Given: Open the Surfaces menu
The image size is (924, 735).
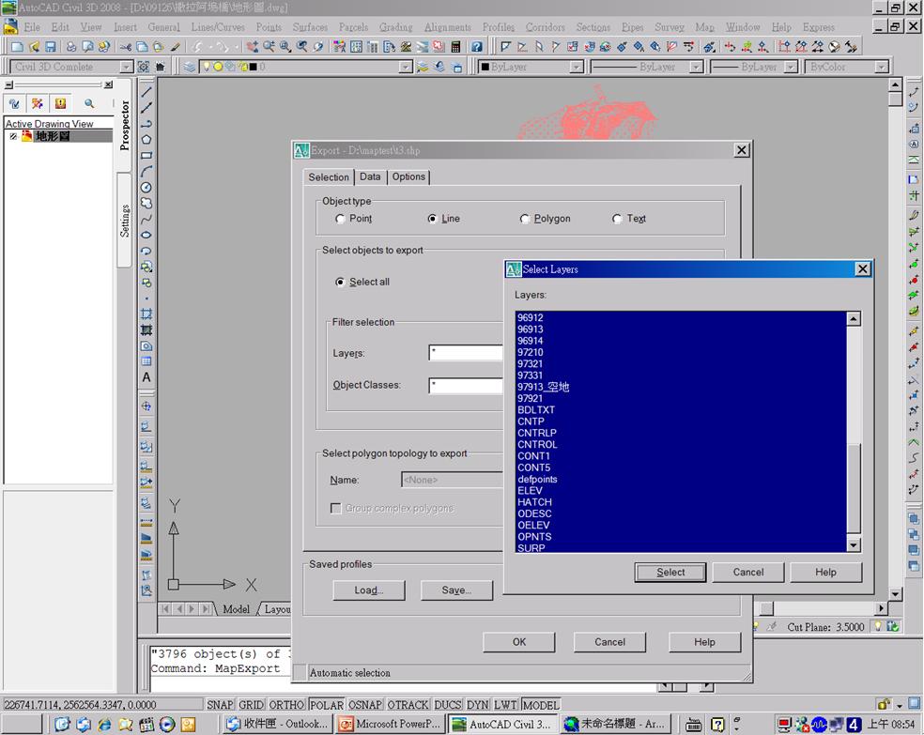Looking at the screenshot, I should coord(310,27).
